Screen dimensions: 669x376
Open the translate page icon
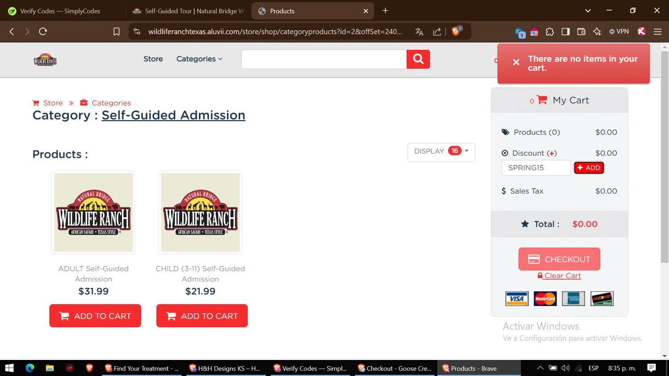tap(419, 32)
